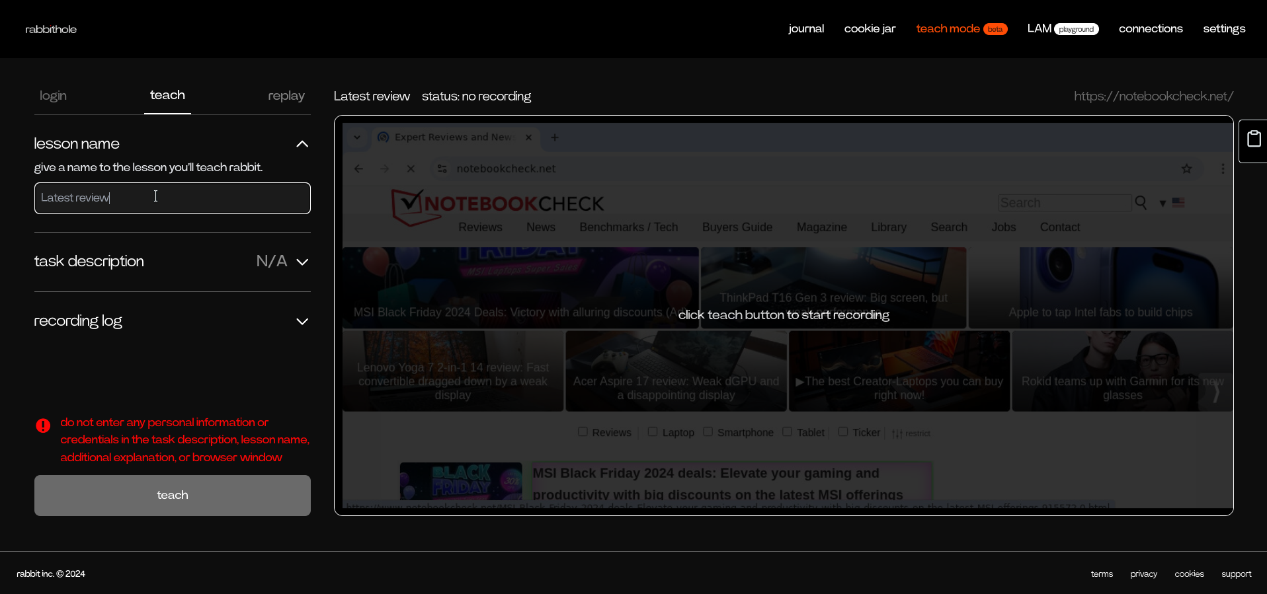This screenshot has width=1267, height=594.
Task: Click the NOTEBOOKCHECK logo
Action: tap(497, 207)
